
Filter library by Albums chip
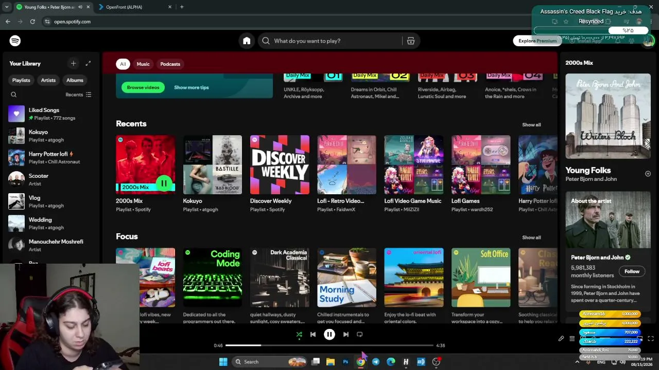click(x=75, y=80)
